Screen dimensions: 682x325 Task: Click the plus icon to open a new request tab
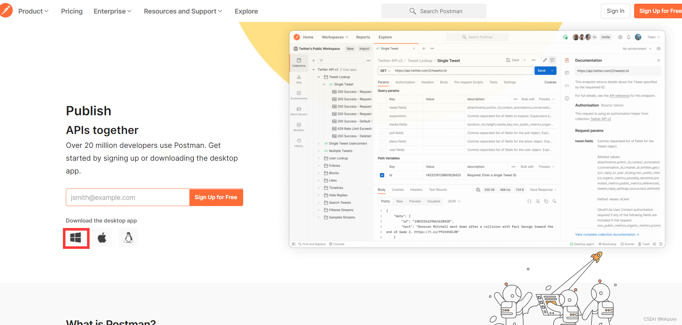click(424, 48)
